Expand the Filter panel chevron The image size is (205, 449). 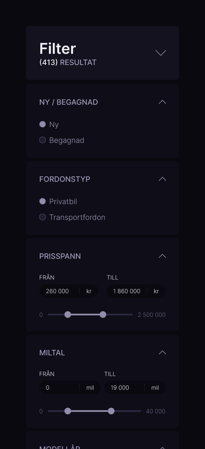coord(161,53)
